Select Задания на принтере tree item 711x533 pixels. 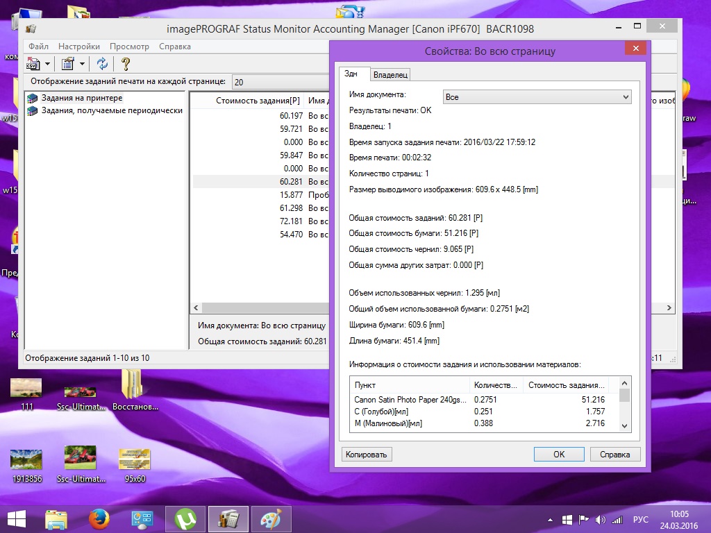tap(82, 98)
